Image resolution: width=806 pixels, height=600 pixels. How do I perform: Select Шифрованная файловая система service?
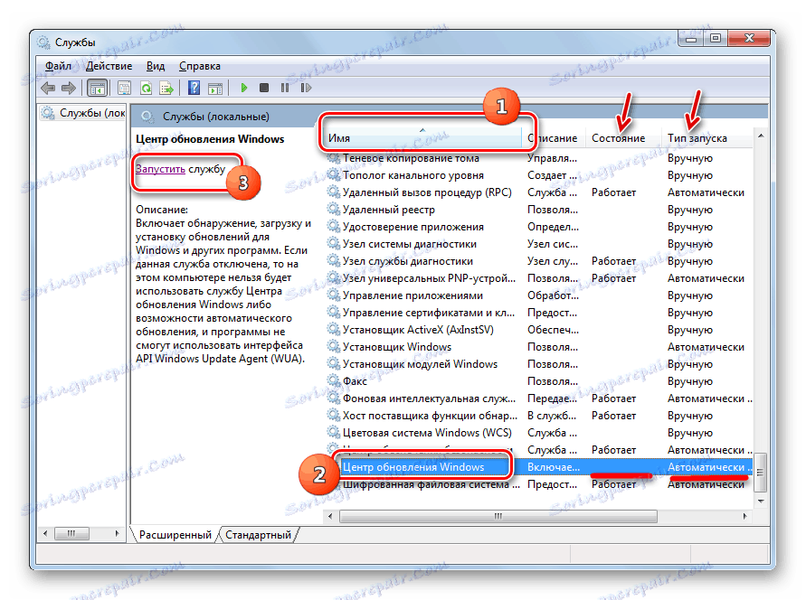click(431, 484)
